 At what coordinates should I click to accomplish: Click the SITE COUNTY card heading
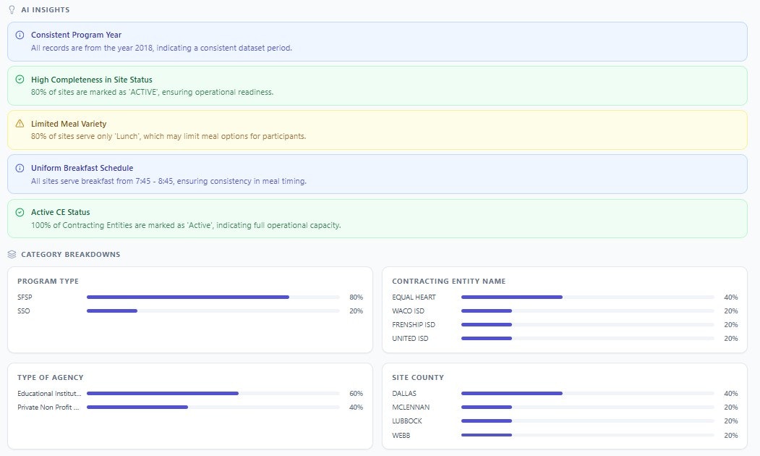418,377
